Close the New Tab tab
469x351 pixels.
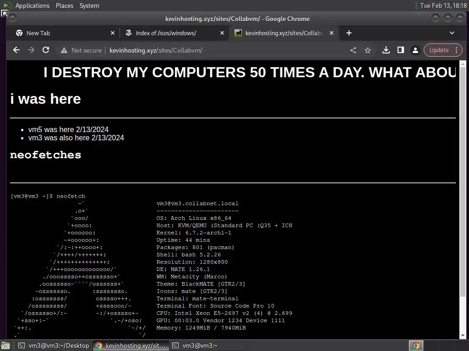(113, 33)
